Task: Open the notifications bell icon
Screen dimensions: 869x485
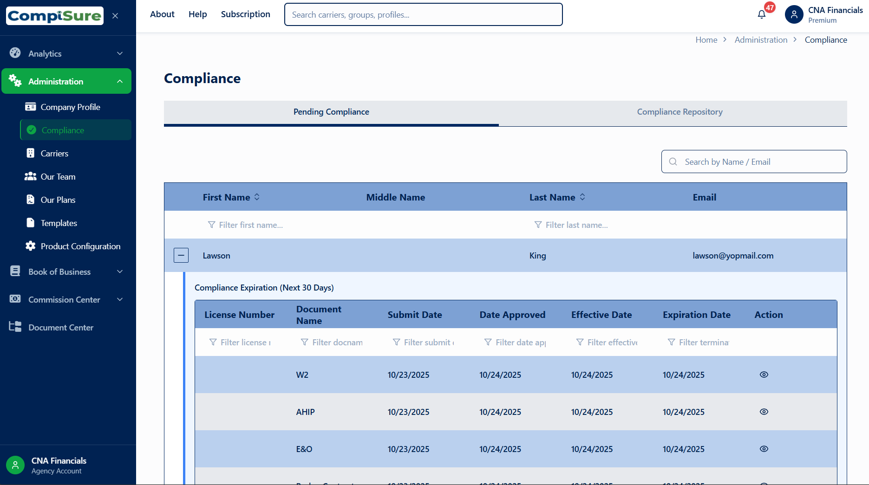Action: pyautogui.click(x=762, y=14)
